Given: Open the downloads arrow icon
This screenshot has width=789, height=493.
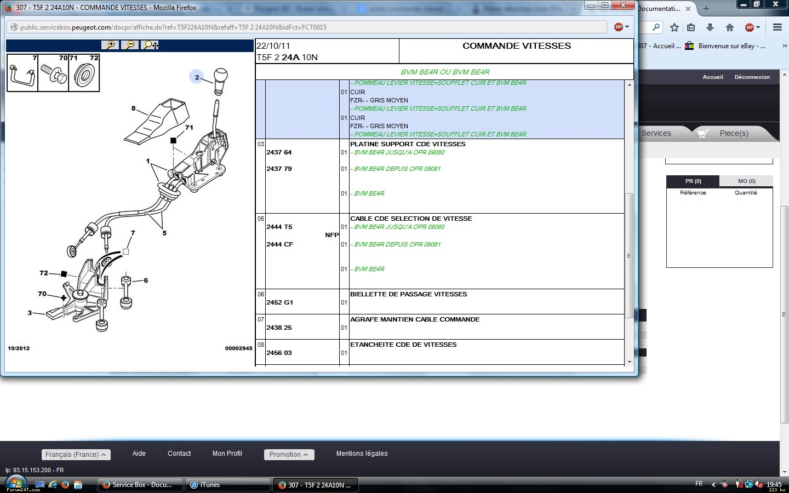Looking at the screenshot, I should [710, 27].
